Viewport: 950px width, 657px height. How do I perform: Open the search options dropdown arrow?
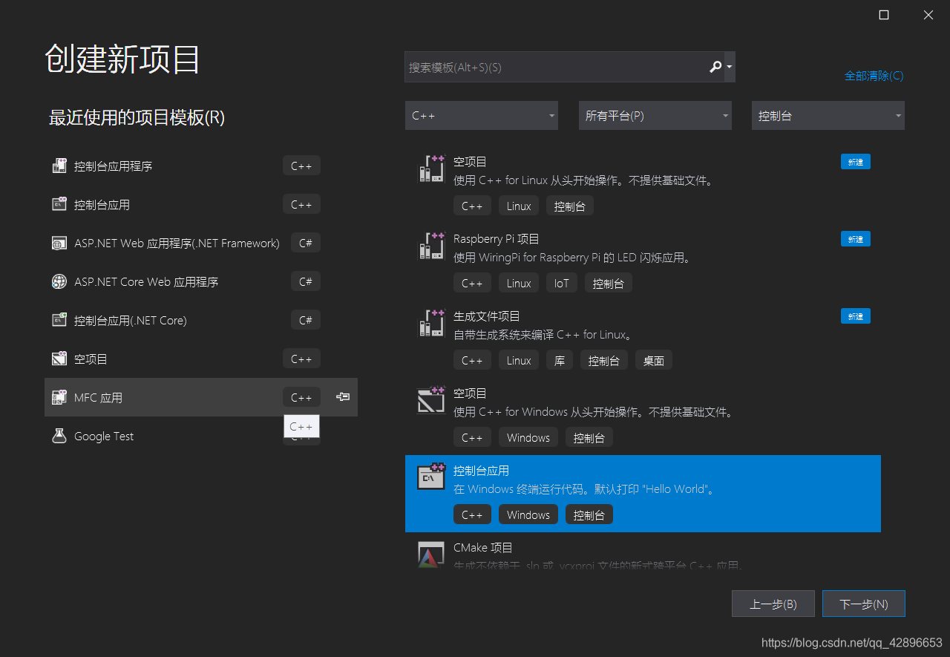[x=730, y=67]
